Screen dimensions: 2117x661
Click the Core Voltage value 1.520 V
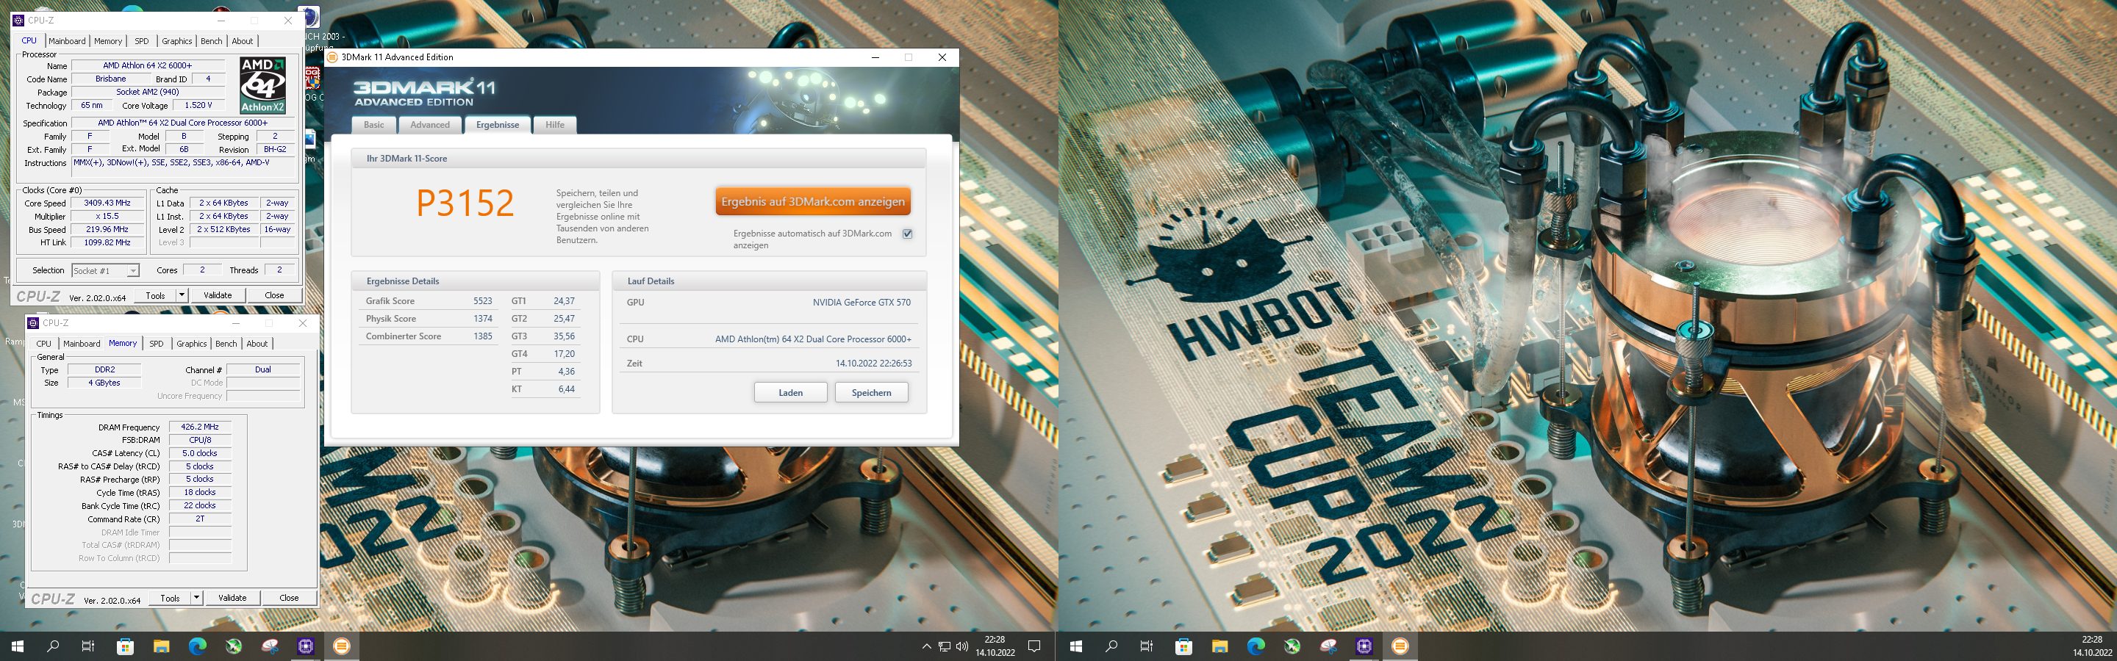198,105
